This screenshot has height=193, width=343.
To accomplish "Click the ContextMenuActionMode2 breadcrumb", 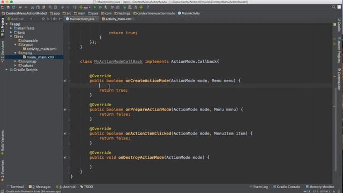I will (24, 13).
